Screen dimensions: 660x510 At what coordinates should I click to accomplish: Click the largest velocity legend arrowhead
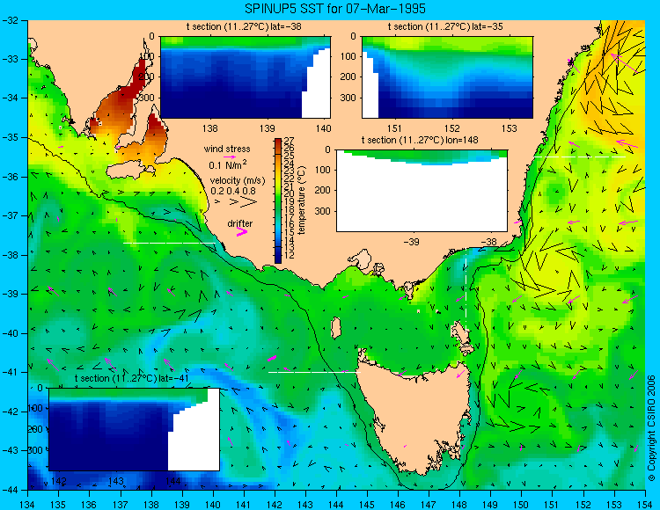248,202
